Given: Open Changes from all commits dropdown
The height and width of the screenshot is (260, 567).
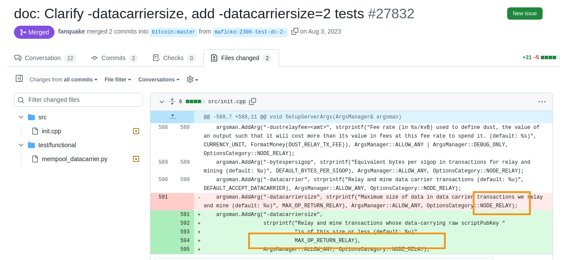Looking at the screenshot, I should tap(64, 80).
